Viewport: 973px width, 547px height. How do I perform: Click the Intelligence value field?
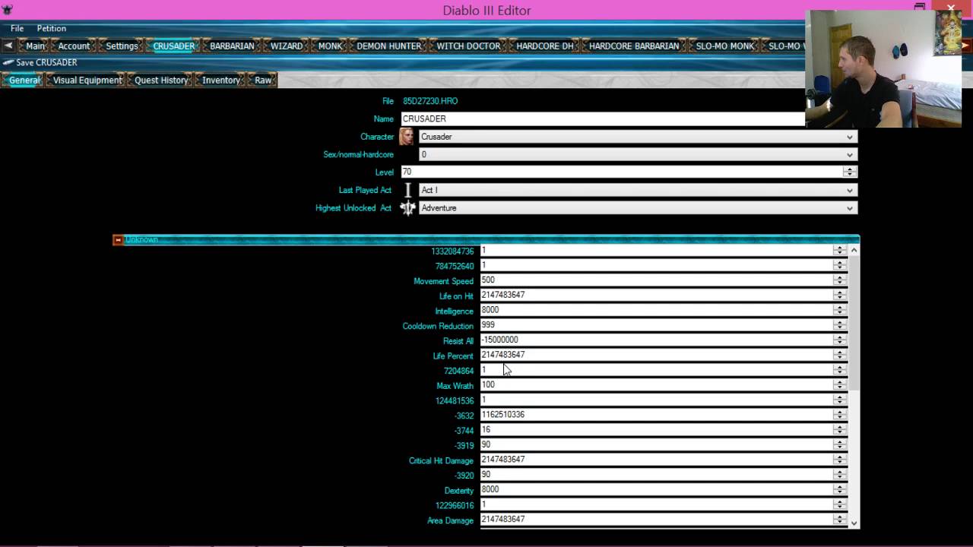click(656, 310)
